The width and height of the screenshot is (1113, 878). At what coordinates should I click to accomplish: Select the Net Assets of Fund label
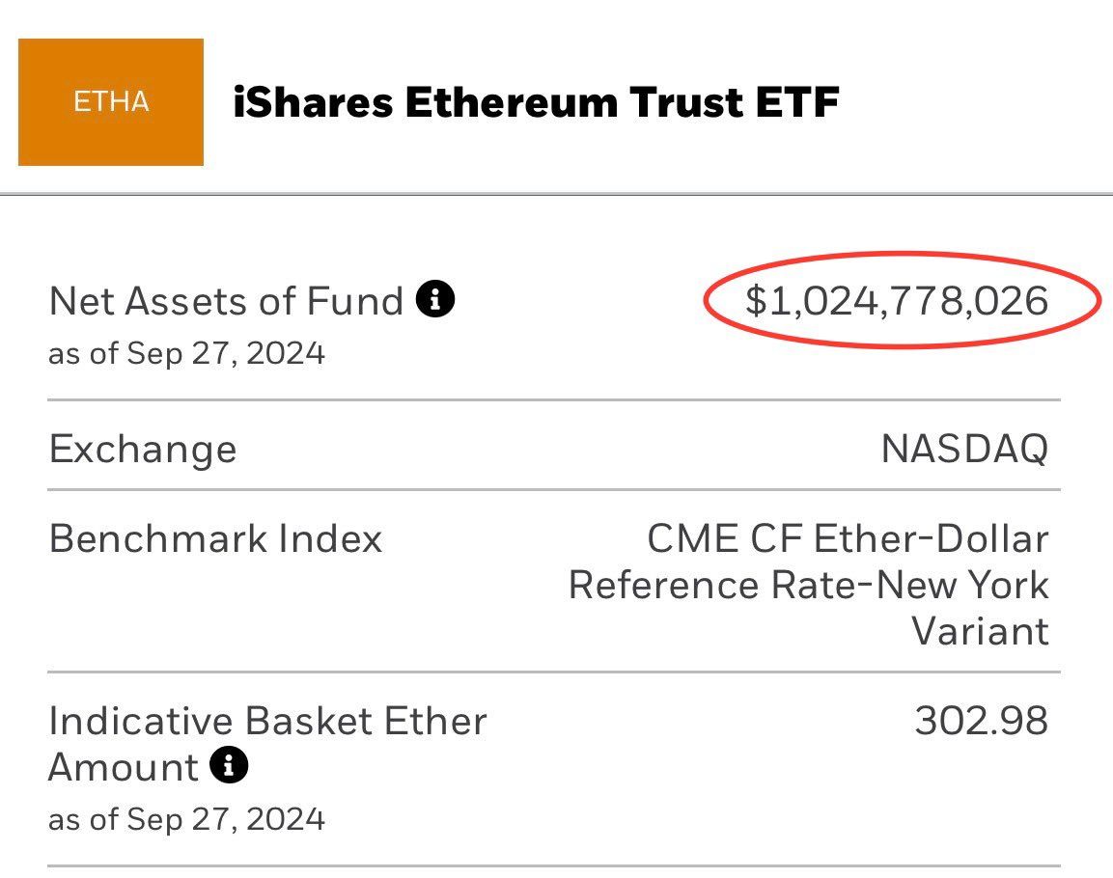point(226,302)
